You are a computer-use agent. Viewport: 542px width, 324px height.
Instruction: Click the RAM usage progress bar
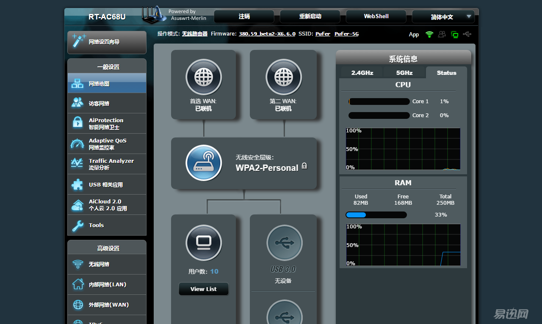[376, 215]
